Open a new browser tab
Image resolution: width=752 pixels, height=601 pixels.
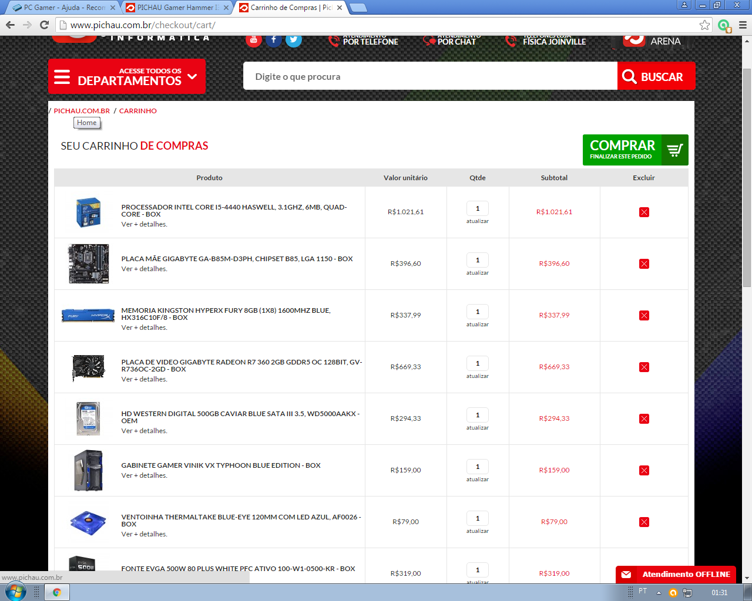tap(358, 8)
